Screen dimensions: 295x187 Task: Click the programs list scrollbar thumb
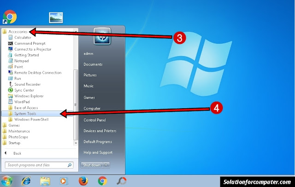pyautogui.click(x=76, y=105)
